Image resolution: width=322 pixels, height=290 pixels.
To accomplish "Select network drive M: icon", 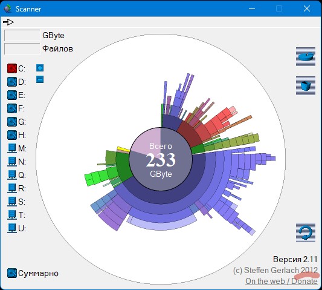I will pos(12,148).
